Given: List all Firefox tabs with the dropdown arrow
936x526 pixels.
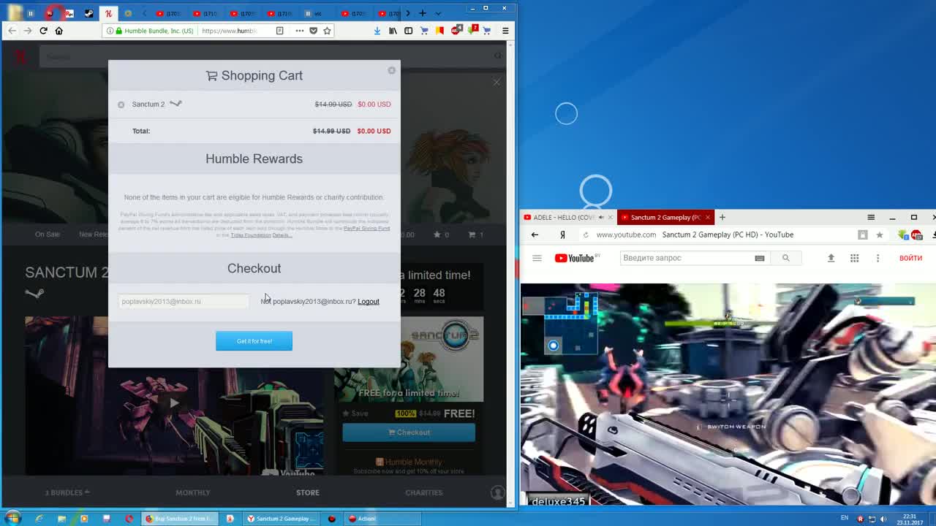Looking at the screenshot, I should [x=438, y=13].
